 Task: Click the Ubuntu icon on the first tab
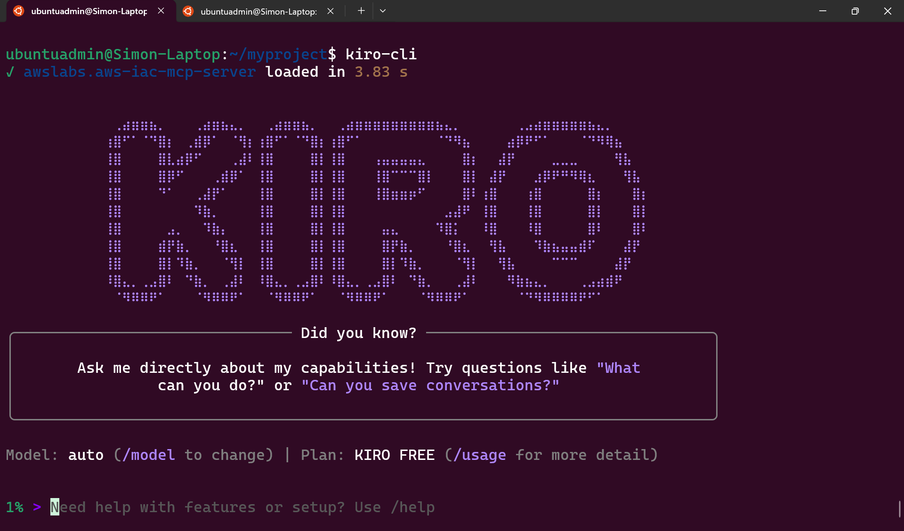(19, 11)
